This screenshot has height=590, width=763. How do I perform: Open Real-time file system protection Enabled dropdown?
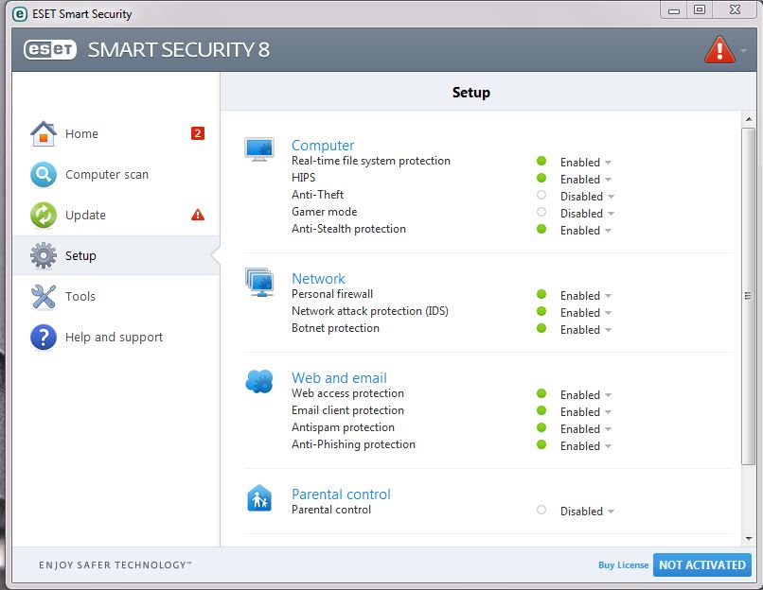pyautogui.click(x=586, y=163)
